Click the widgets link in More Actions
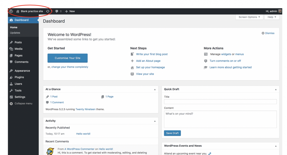 coord(226,54)
